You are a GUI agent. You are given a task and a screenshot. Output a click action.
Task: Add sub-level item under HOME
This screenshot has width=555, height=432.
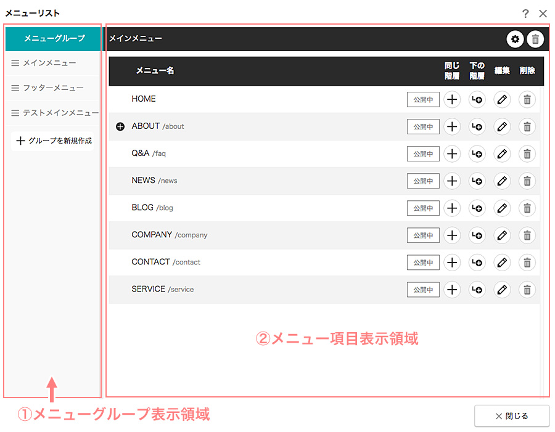[477, 99]
